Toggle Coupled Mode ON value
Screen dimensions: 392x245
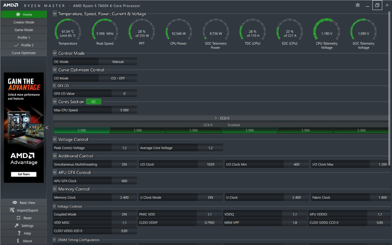point(124,214)
